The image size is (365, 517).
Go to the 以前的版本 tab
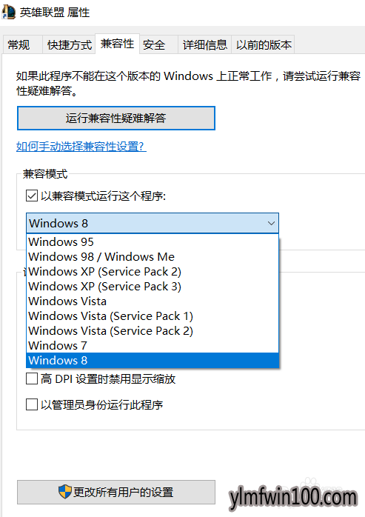coord(263,44)
